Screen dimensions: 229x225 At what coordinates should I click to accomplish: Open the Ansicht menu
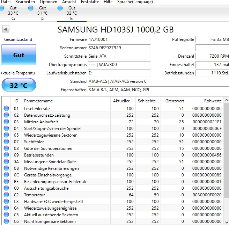coord(69,2)
